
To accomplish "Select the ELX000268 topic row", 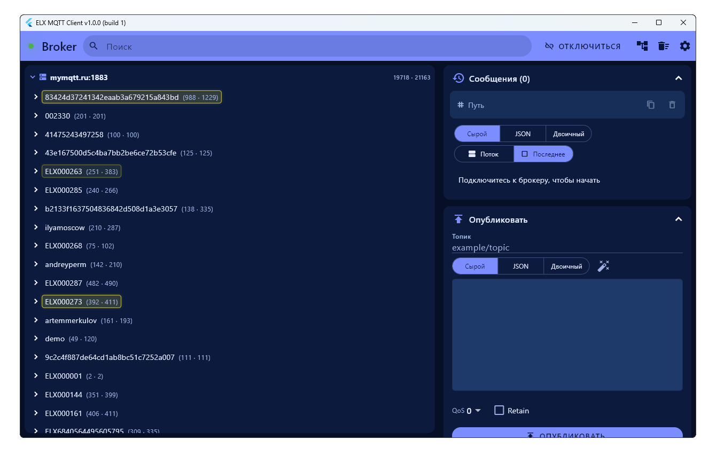I will (x=79, y=246).
